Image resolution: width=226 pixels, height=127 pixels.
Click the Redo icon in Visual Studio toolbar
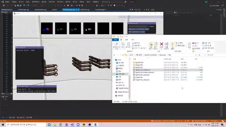coord(28,6)
